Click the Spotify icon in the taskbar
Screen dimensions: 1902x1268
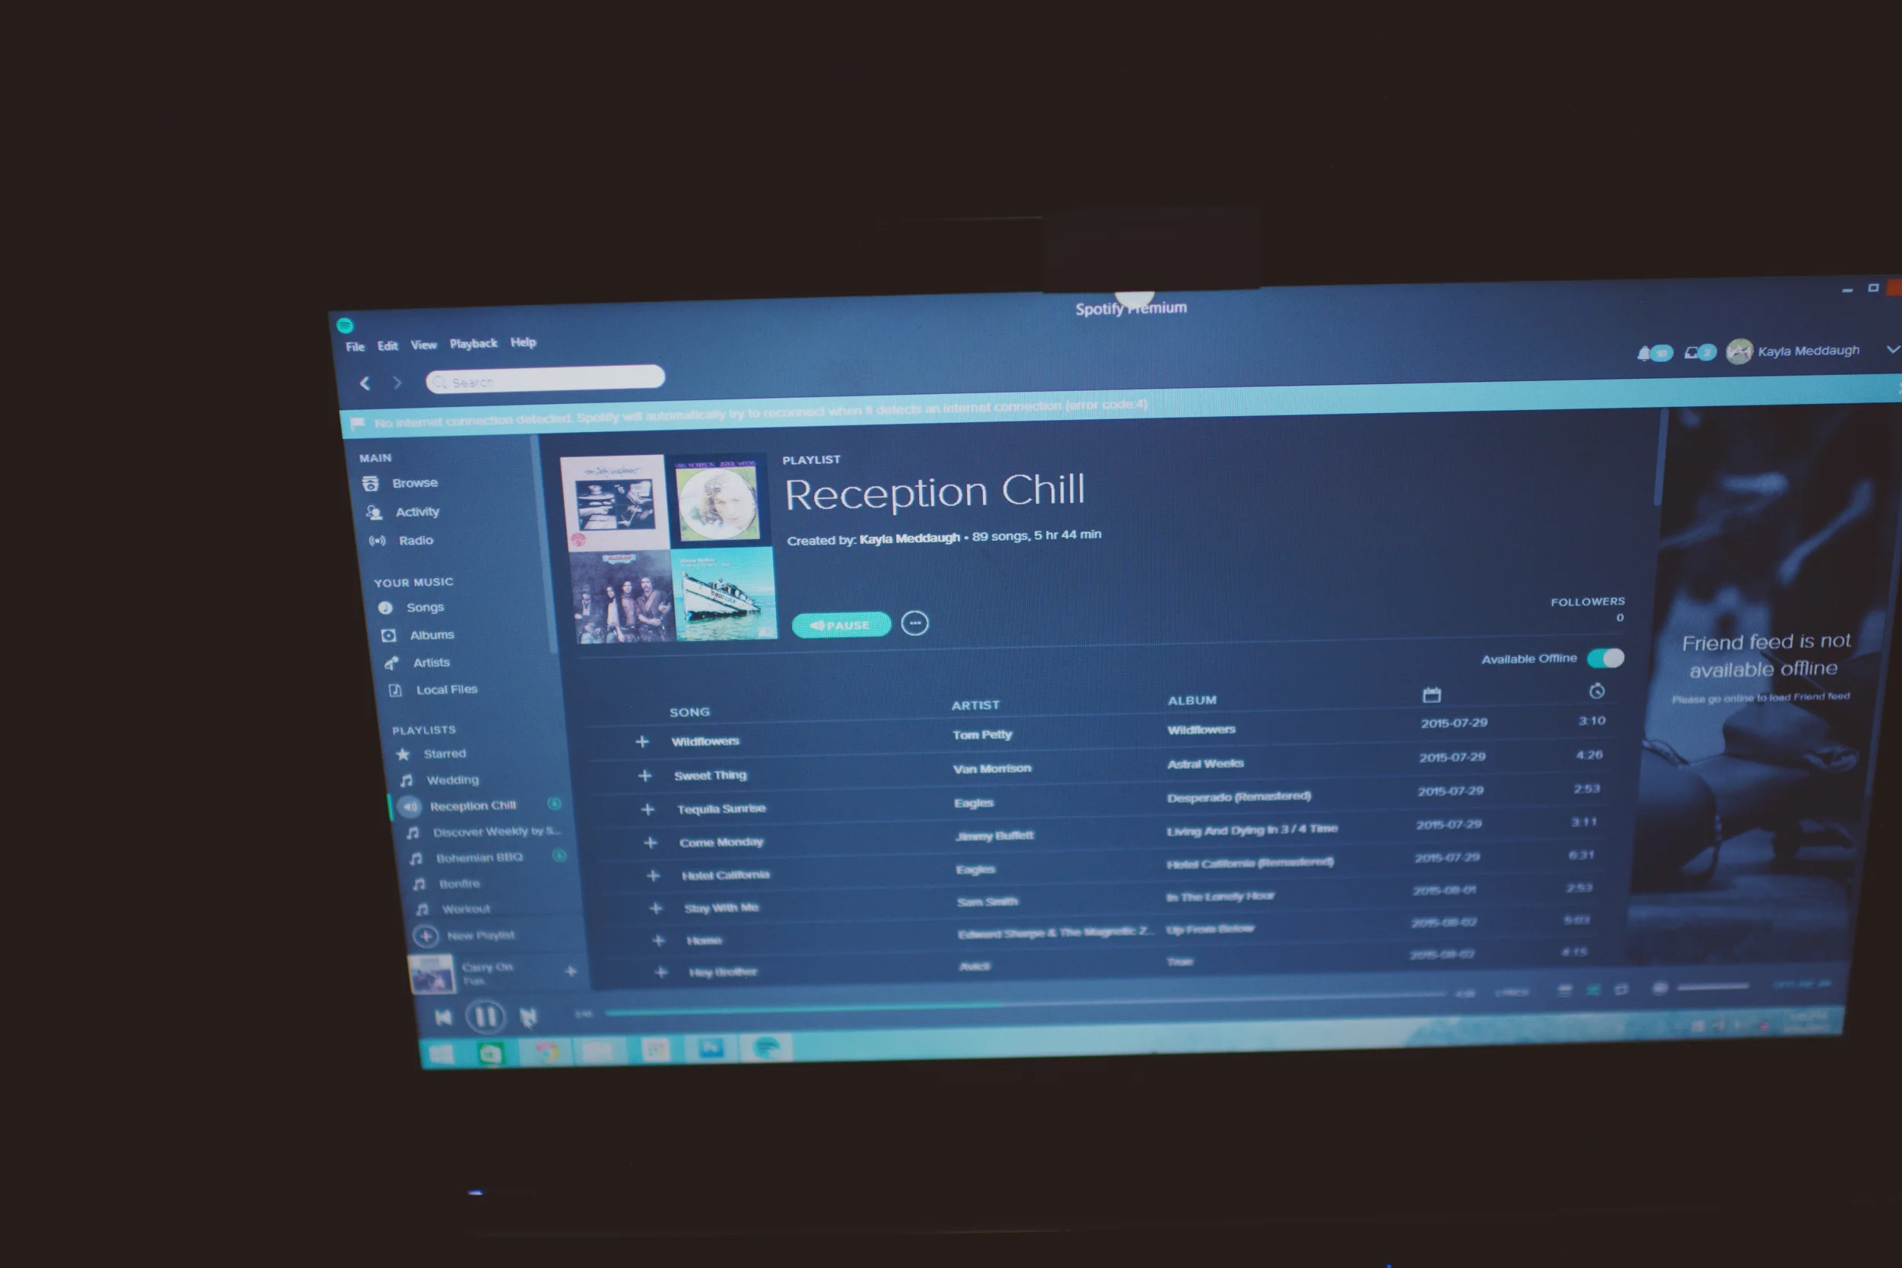pyautogui.click(x=765, y=1049)
